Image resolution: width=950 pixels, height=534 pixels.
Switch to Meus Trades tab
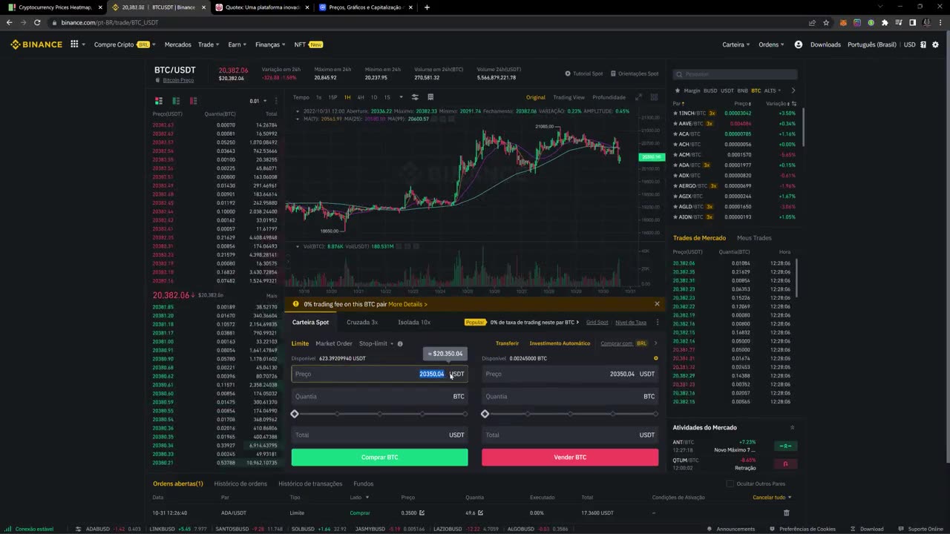tap(754, 238)
